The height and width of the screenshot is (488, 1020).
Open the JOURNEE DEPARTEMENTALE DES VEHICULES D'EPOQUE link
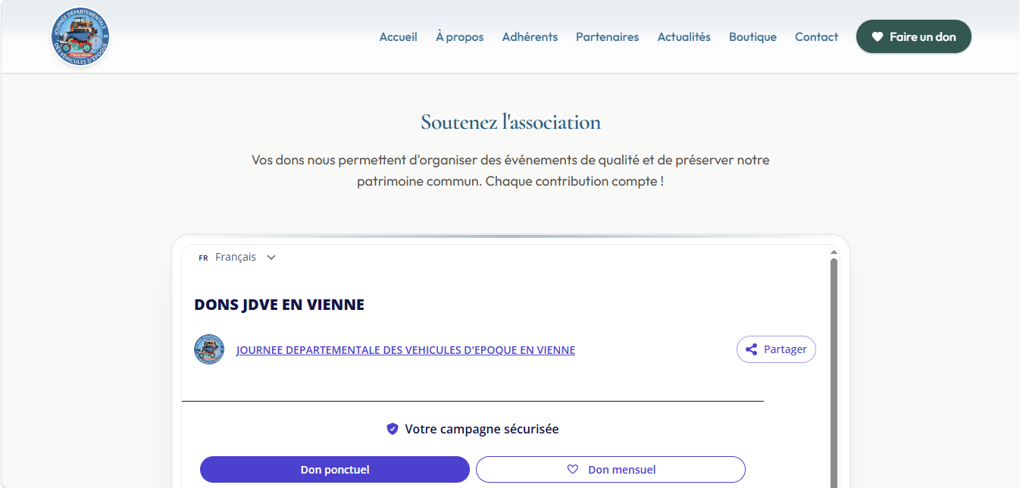pyautogui.click(x=405, y=350)
